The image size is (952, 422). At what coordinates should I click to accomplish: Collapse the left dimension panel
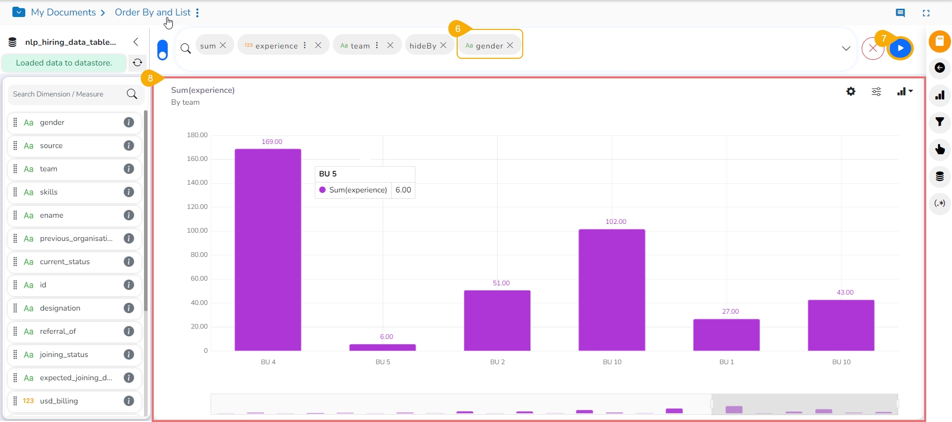136,42
